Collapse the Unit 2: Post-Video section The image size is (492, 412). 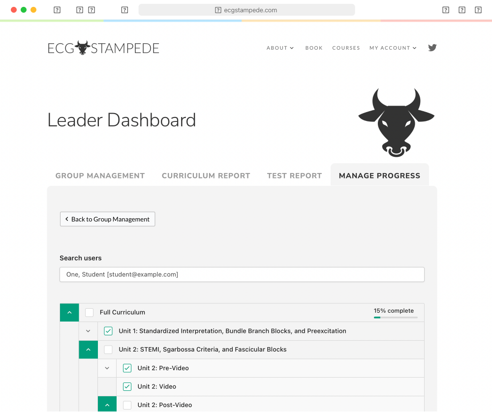(x=107, y=405)
